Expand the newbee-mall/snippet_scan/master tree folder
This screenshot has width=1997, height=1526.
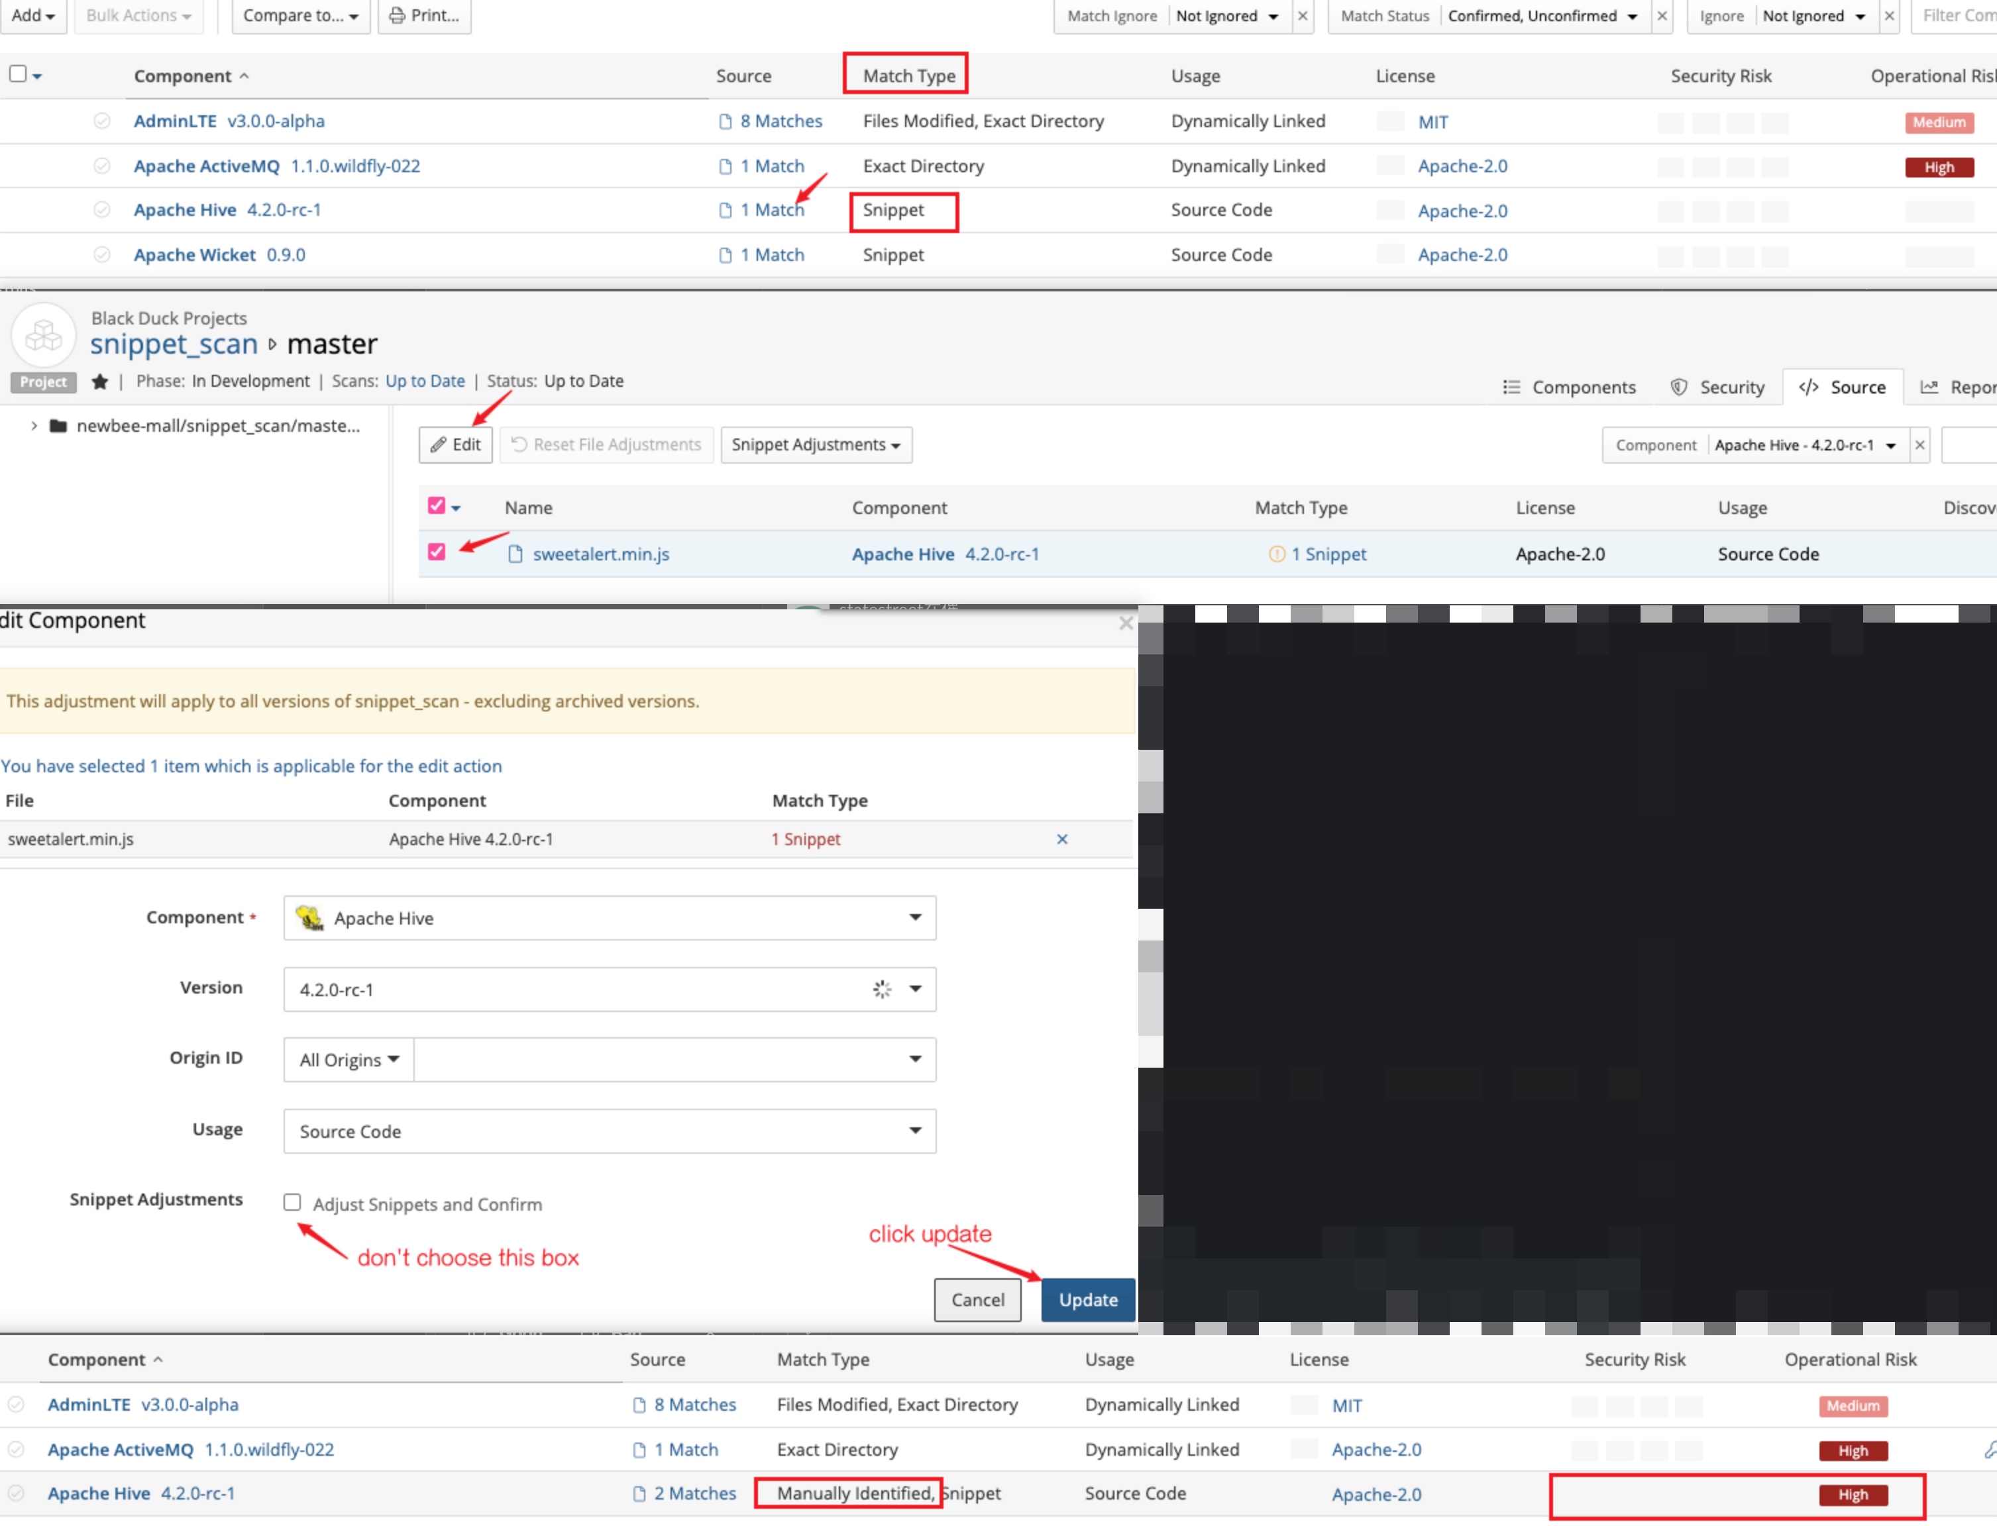point(34,425)
